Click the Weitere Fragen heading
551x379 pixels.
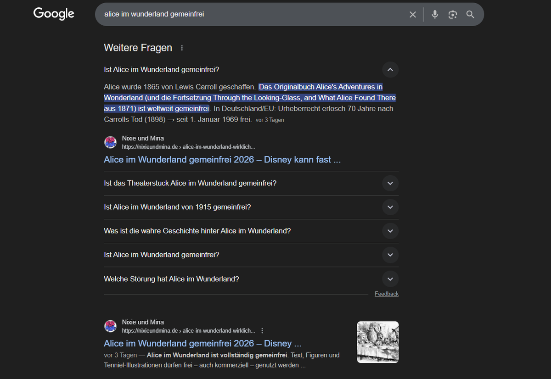(138, 48)
